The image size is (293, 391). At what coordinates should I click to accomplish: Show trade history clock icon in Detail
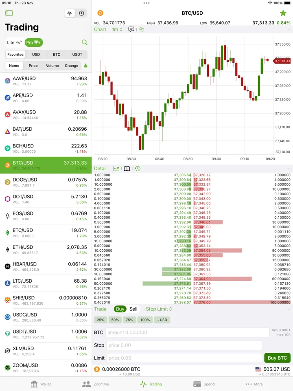(138, 169)
